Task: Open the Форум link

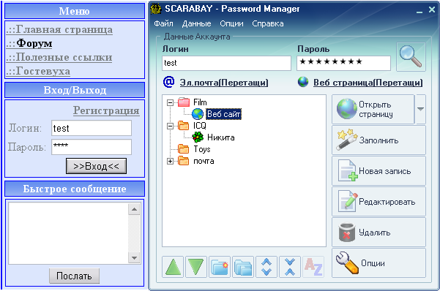Action: coord(29,43)
